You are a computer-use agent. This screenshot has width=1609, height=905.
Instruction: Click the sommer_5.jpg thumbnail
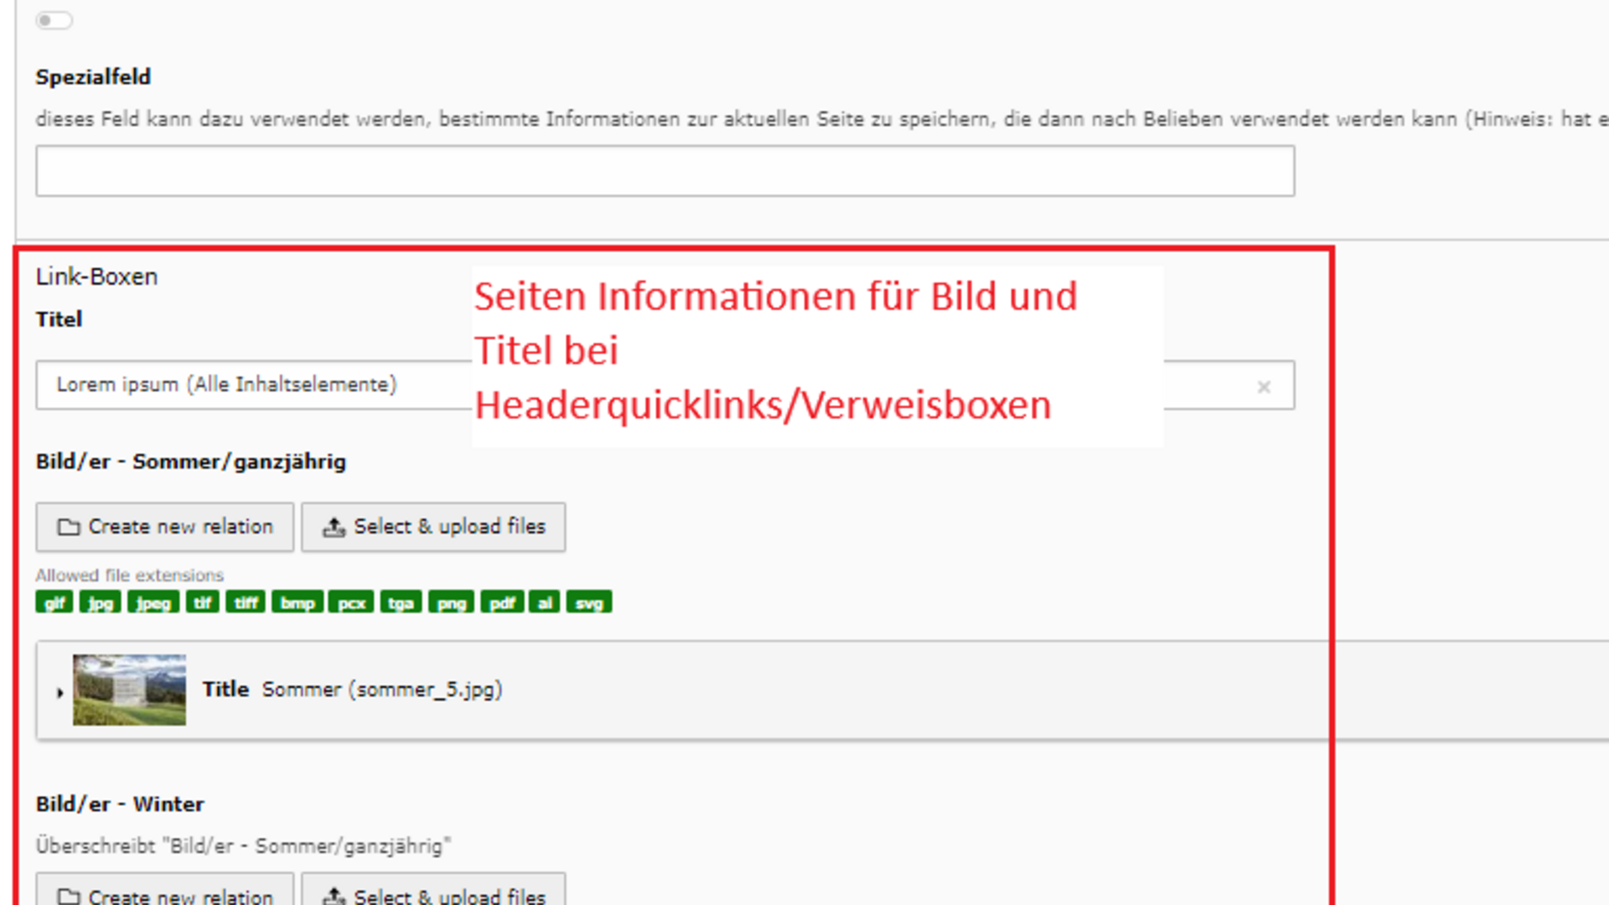coord(129,690)
